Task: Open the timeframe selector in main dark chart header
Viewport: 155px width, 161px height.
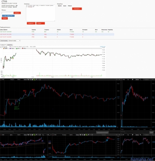Action: 13,79
